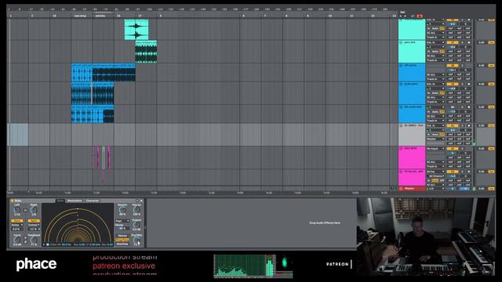Open Ext. In dropdown on grey 808s track
The height and width of the screenshot is (282, 502).
435,125
